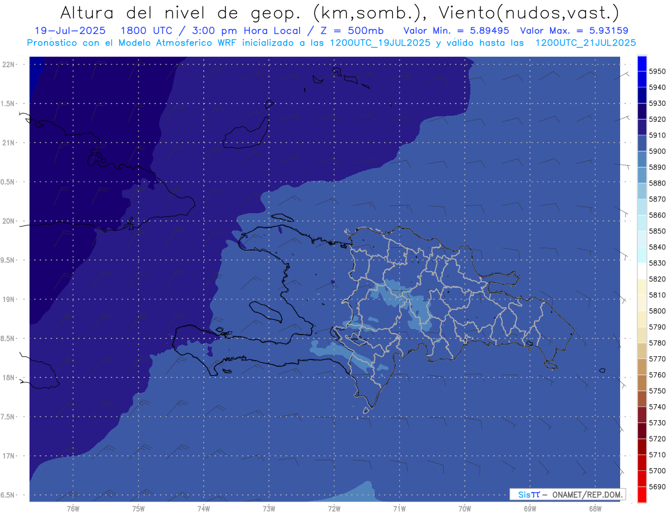Click the '73W' longitude label
The height and width of the screenshot is (516, 668).
pyautogui.click(x=269, y=508)
